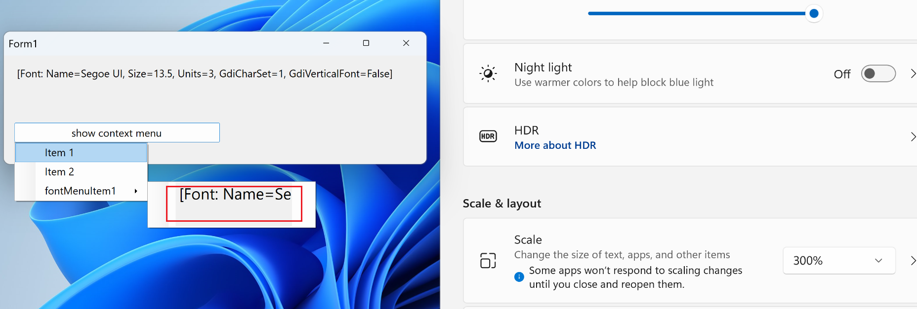
Task: Click the red-outlined font preview box
Action: (x=235, y=204)
